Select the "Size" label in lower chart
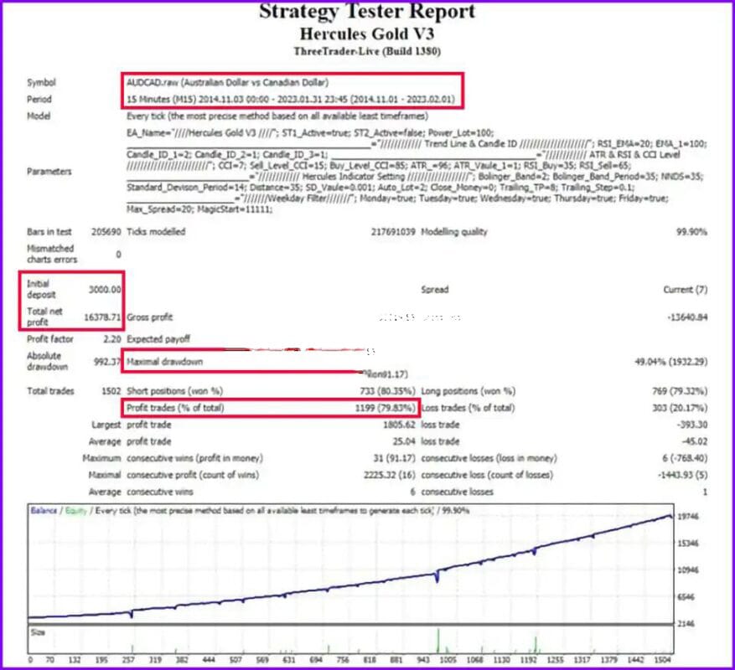The image size is (735, 670). click(x=38, y=632)
